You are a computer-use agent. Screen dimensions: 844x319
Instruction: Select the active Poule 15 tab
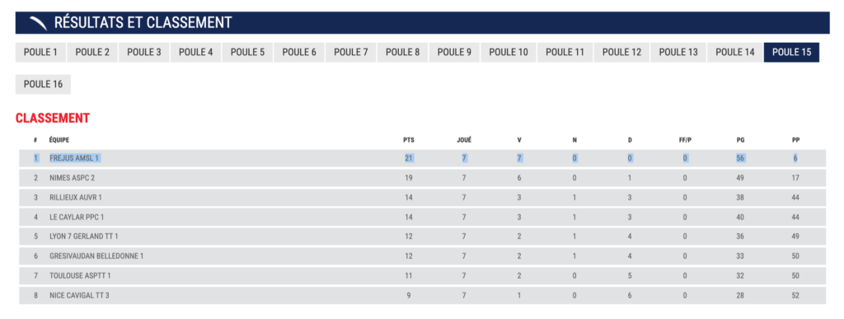[791, 52]
